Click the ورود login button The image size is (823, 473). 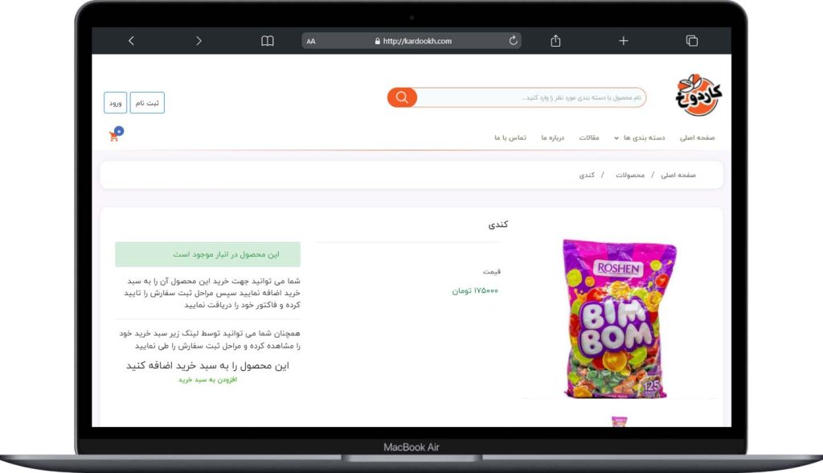click(x=116, y=102)
